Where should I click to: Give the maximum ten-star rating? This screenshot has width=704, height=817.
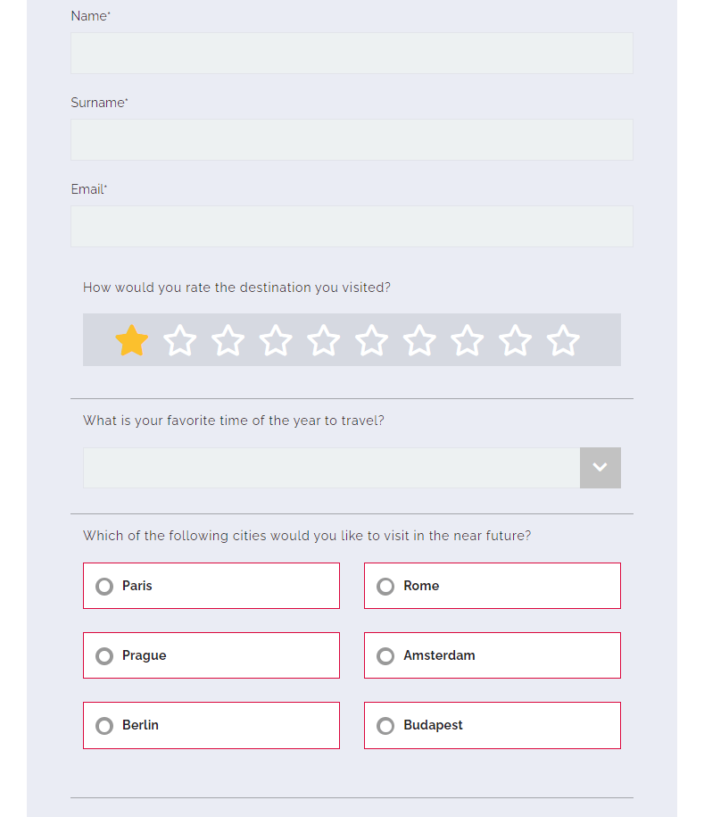563,340
